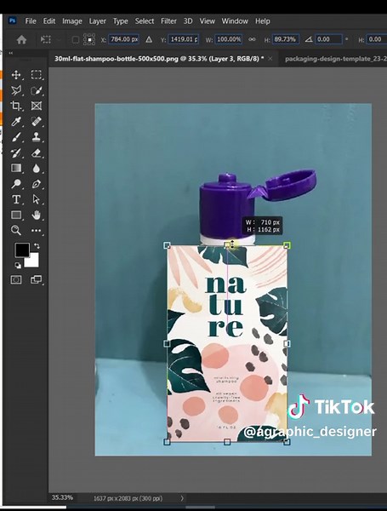Click the rotation angle field

[x=328, y=39]
